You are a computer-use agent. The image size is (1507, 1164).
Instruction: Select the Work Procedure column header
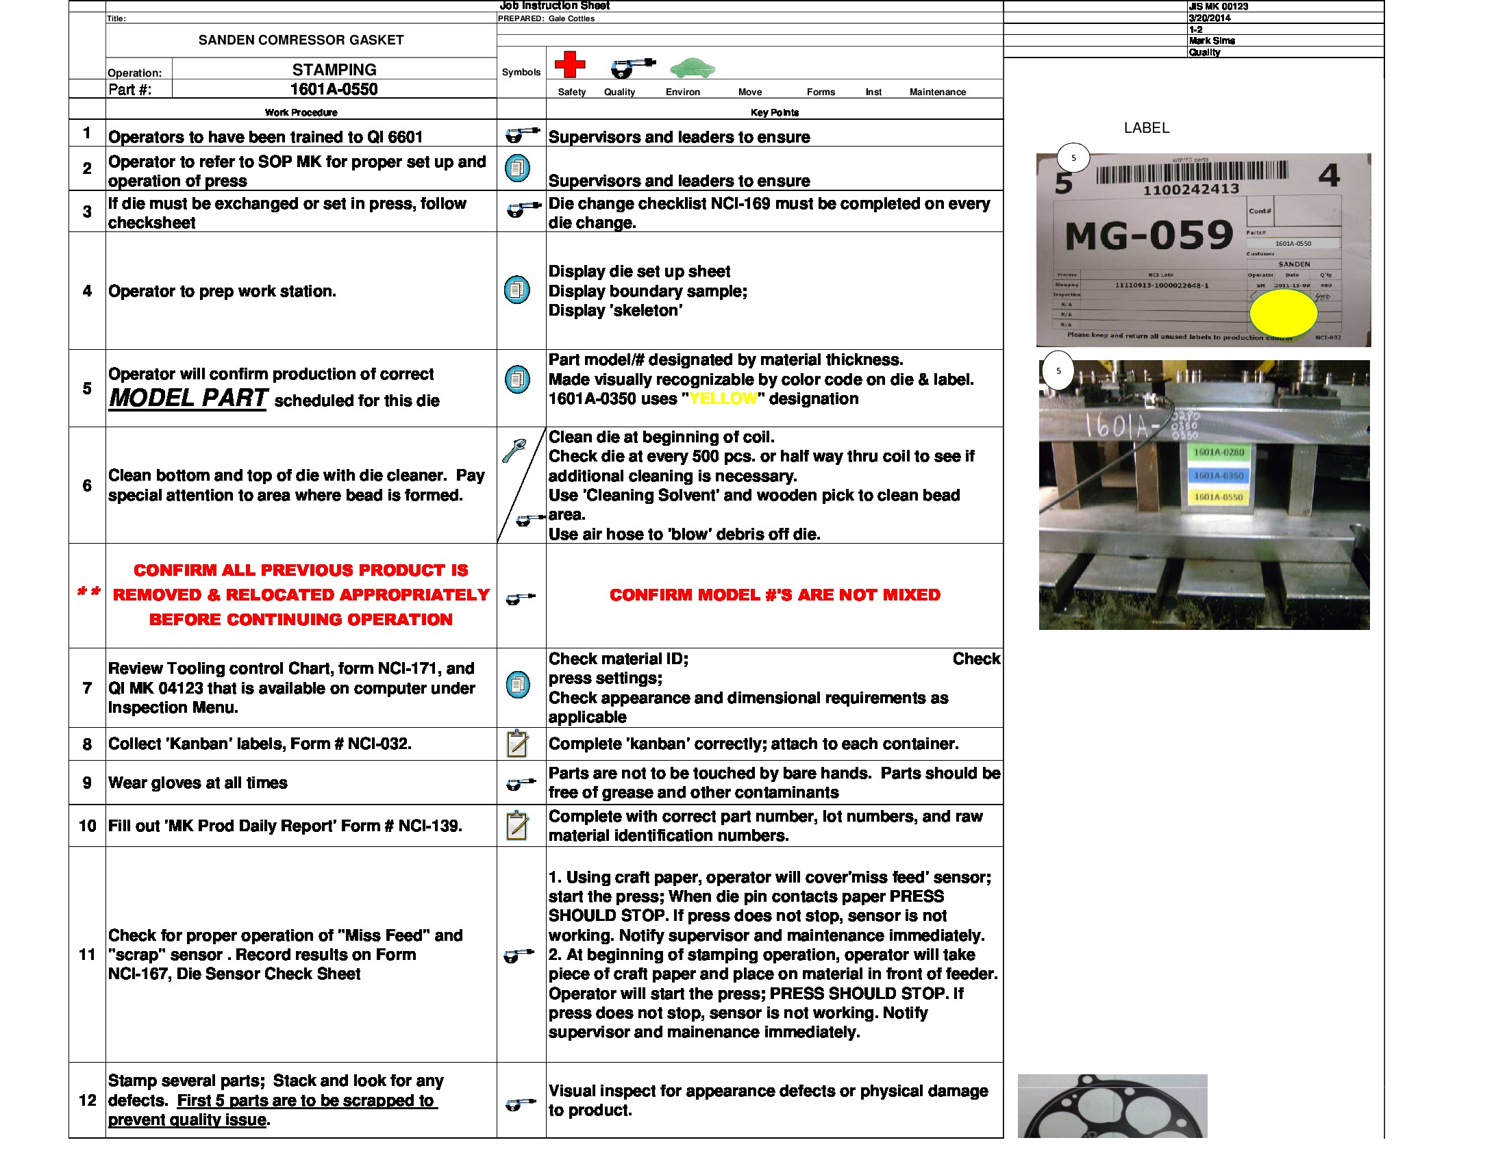[300, 111]
